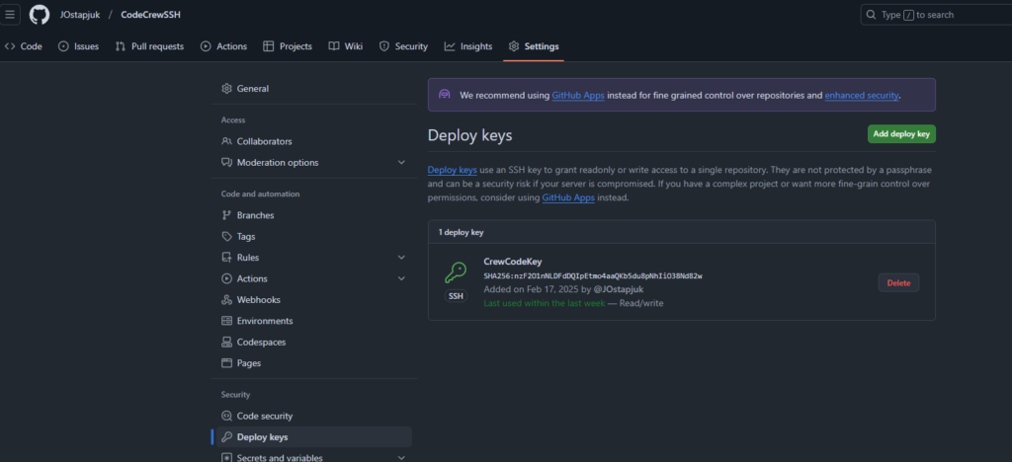Click the Code tab's angle-bracket icon

coord(10,46)
